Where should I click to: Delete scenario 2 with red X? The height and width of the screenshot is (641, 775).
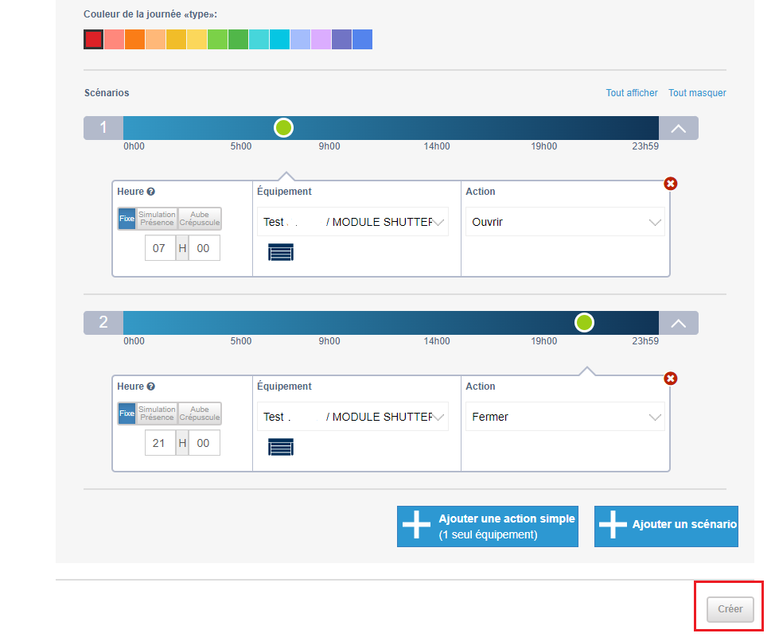[x=671, y=379]
